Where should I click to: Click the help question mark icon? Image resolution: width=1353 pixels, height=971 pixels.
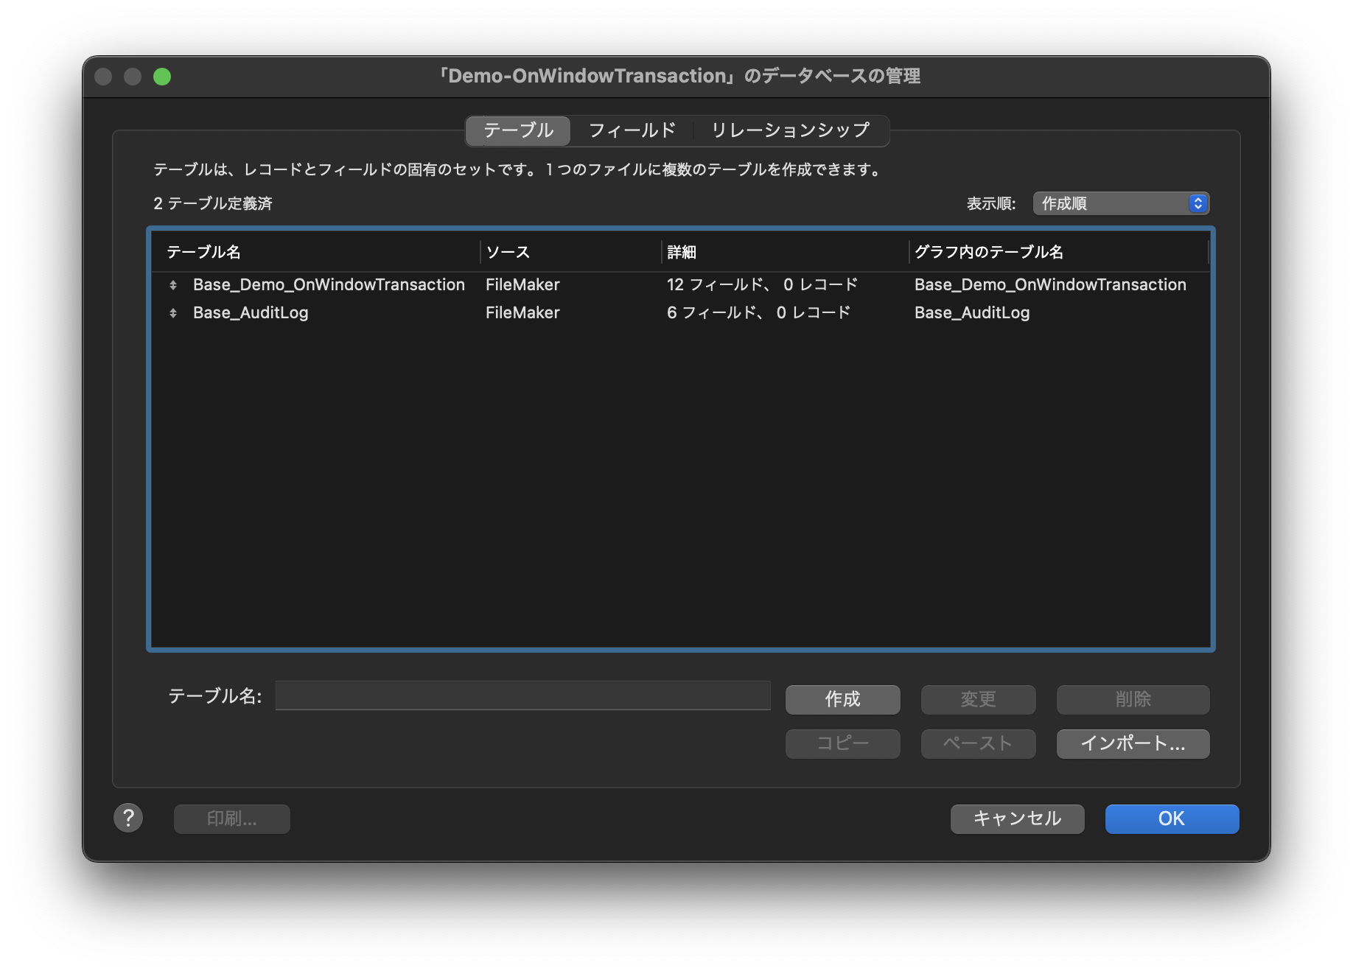point(128,818)
